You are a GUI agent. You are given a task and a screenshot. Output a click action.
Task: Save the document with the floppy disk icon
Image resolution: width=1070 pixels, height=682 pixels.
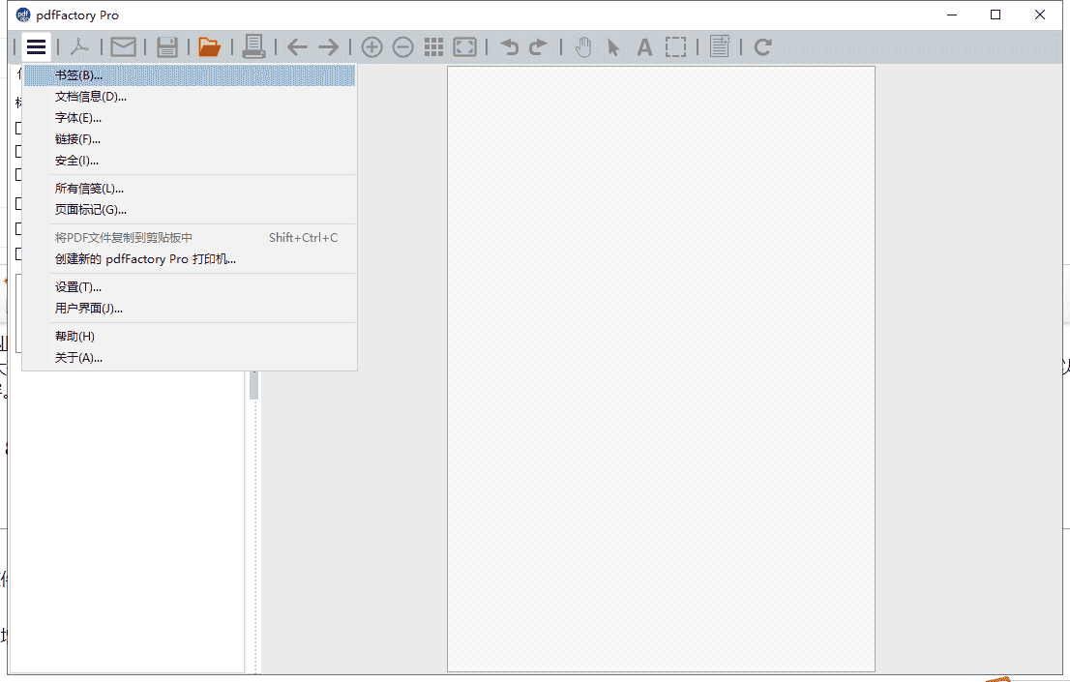point(167,46)
